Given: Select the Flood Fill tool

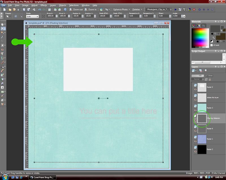Looking at the screenshot, I should [x=2, y=79].
